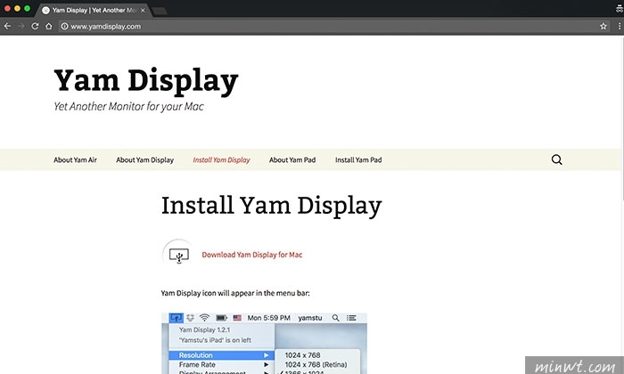Click the Yam Display menu bar icon in screenshot
The image size is (624, 374).
176,318
